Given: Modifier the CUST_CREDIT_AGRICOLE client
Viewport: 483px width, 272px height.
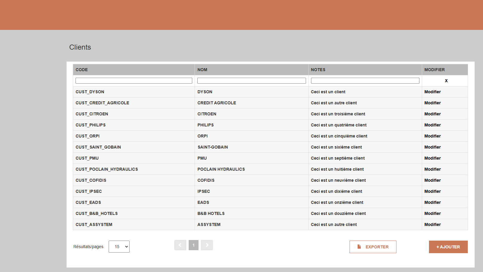Looking at the screenshot, I should (433, 103).
